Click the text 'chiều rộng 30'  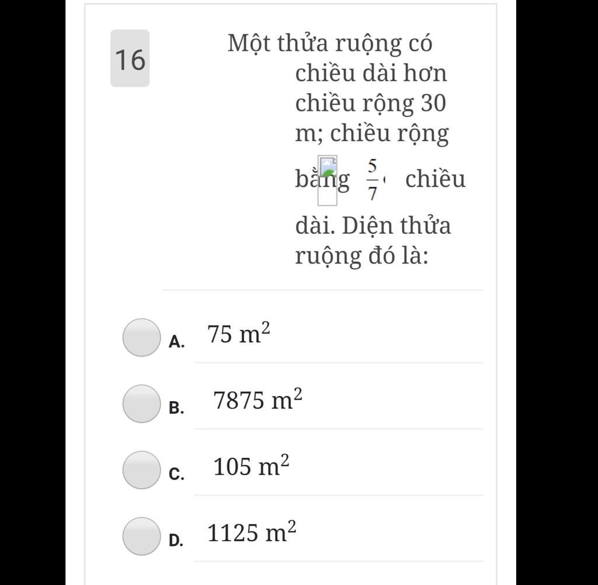[x=371, y=104]
